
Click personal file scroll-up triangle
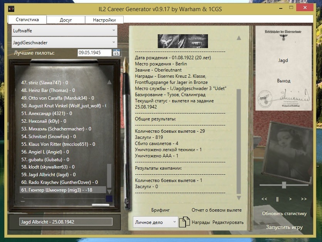click(239, 38)
